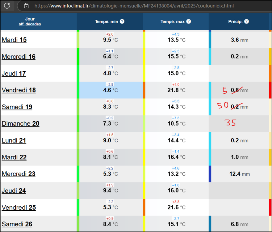This screenshot has width=272, height=232.
Task: Open help icon beside Tempé. min
Action: point(122,21)
